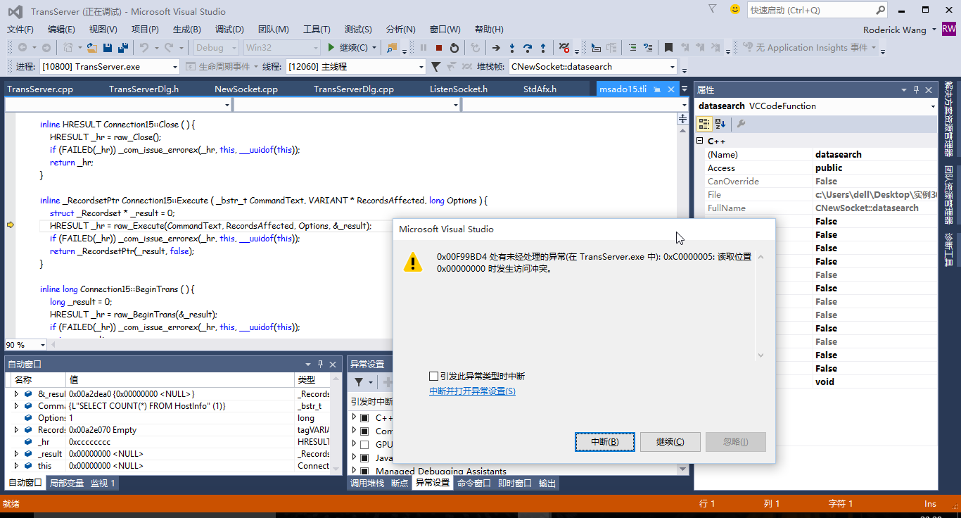Click the auto-hide pin of Autos window
This screenshot has width=961, height=518.
tap(320, 364)
